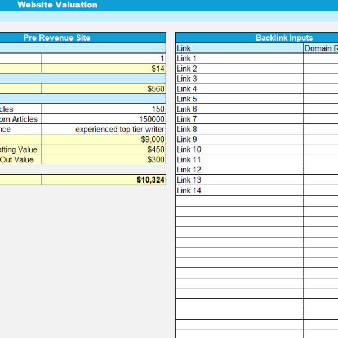
Task: Select the $10,324 total cell
Action: [104, 180]
